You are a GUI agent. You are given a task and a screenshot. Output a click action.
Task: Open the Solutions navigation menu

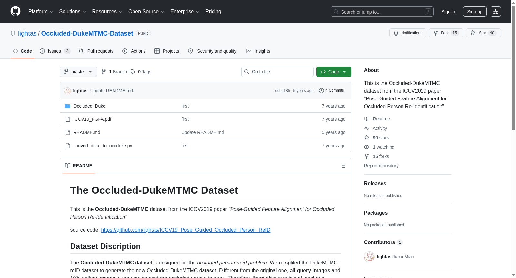point(73,12)
